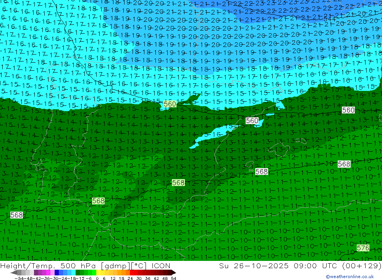Click the '48' legend tick label
Viewport: 382px width, 280px height.
[165, 278]
